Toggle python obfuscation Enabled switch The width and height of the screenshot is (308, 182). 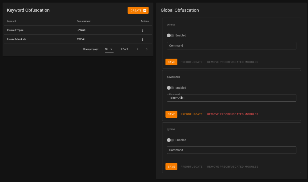170,140
